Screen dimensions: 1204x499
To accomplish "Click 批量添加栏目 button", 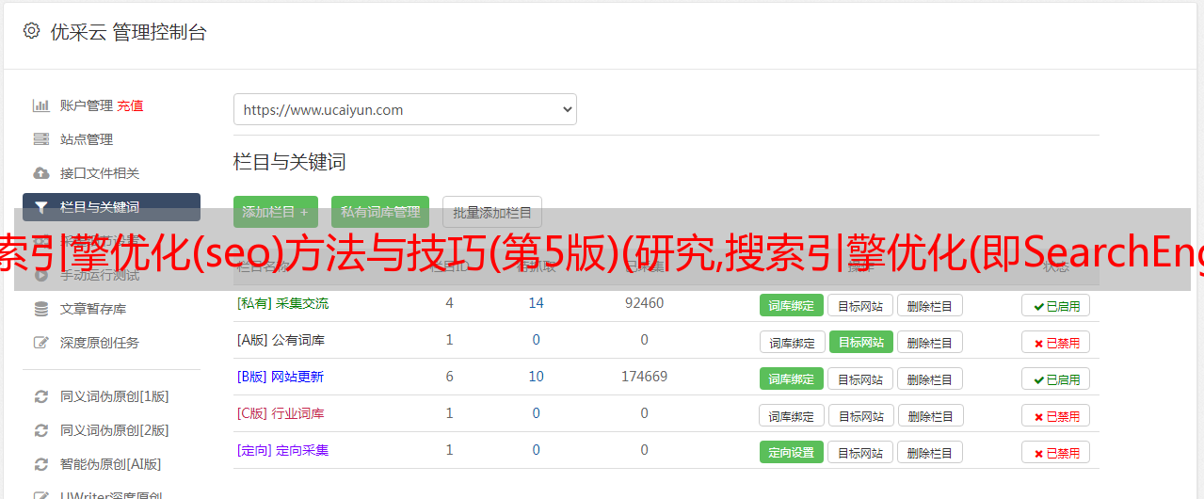I will click(492, 212).
